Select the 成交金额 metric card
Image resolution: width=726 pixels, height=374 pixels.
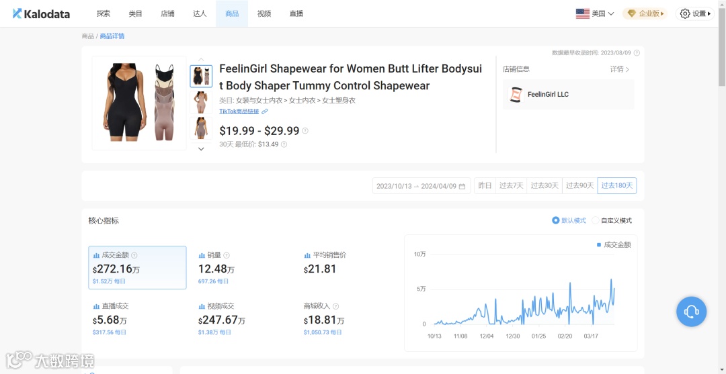point(138,268)
